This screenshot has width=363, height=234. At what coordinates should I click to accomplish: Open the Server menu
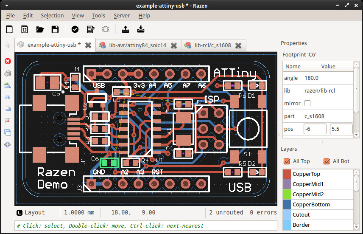tap(122, 16)
